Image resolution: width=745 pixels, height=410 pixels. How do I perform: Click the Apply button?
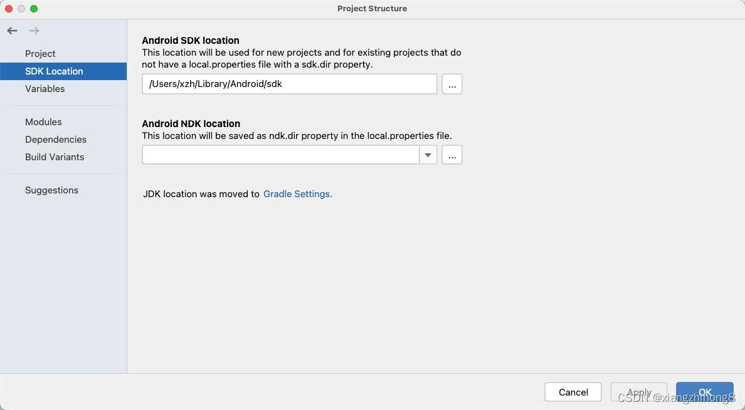638,391
